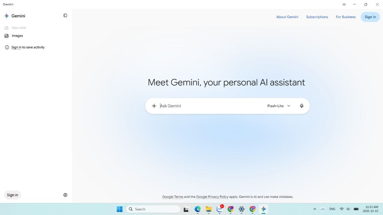Click the underlined Sign in to save activity link

click(x=16, y=47)
